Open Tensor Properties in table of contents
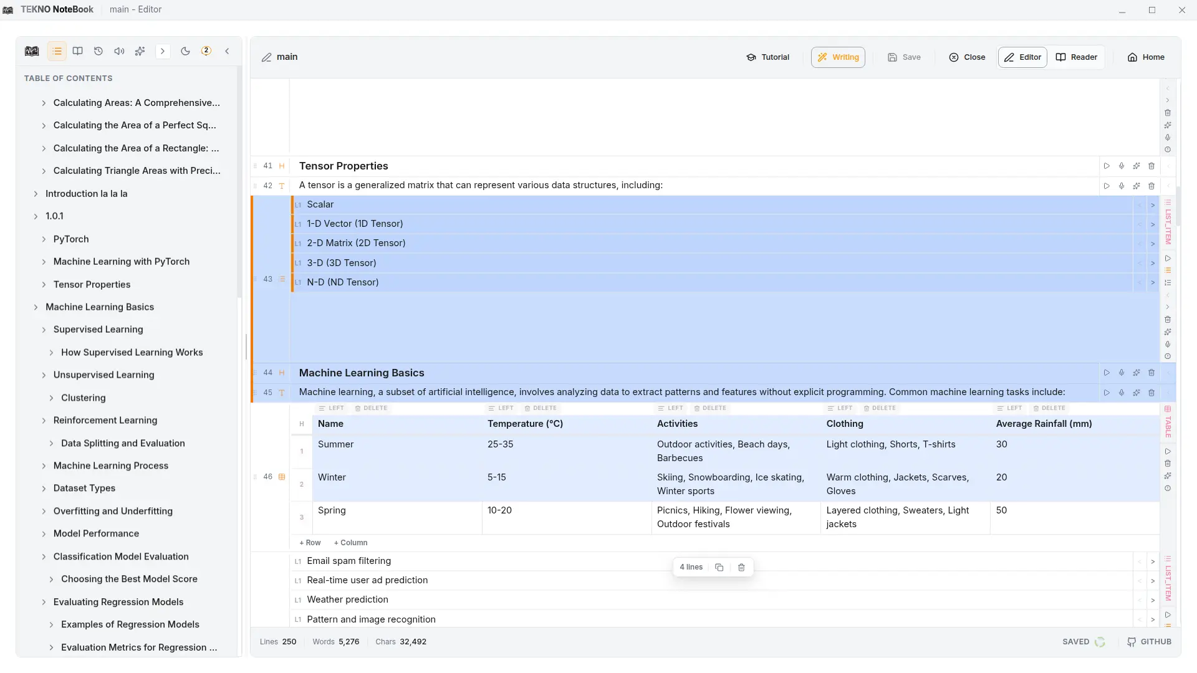Image resolution: width=1197 pixels, height=673 pixels. tap(92, 285)
